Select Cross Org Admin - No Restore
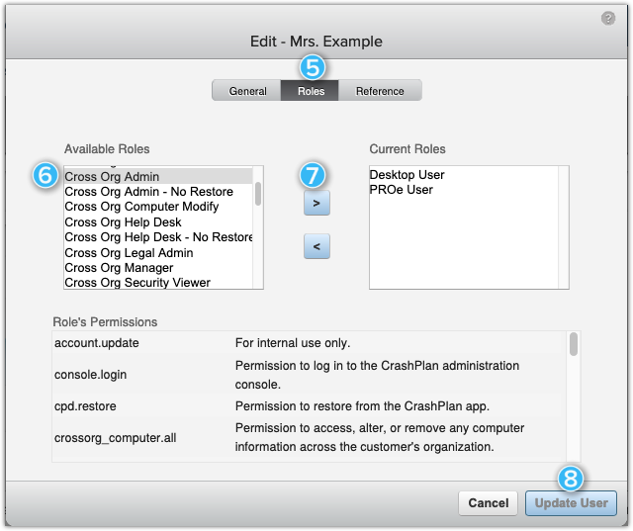Viewport: 633px width, 531px height. (x=158, y=191)
